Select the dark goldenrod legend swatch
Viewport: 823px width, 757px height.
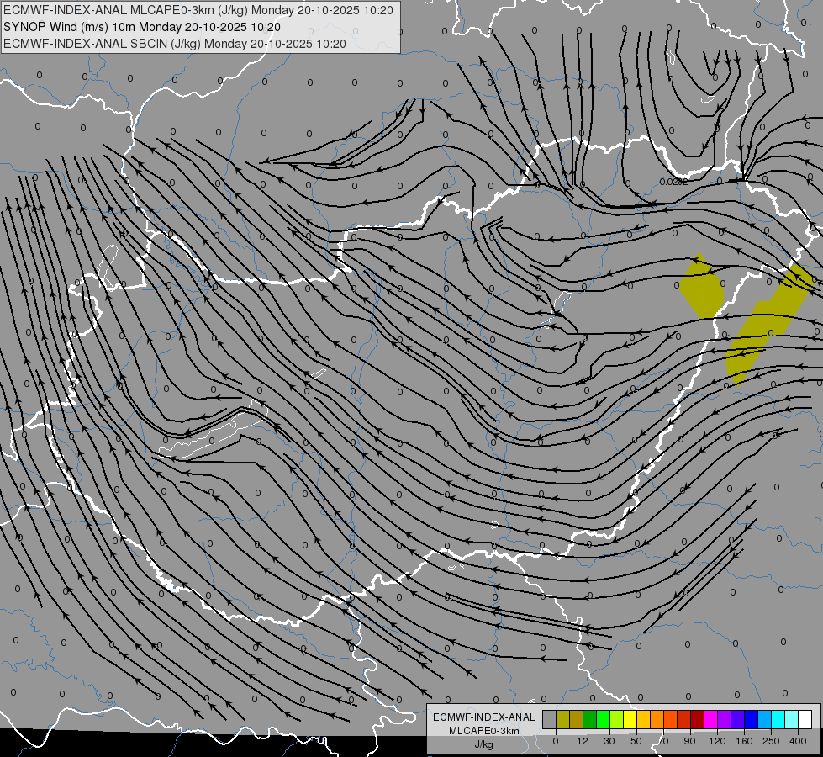(x=577, y=719)
